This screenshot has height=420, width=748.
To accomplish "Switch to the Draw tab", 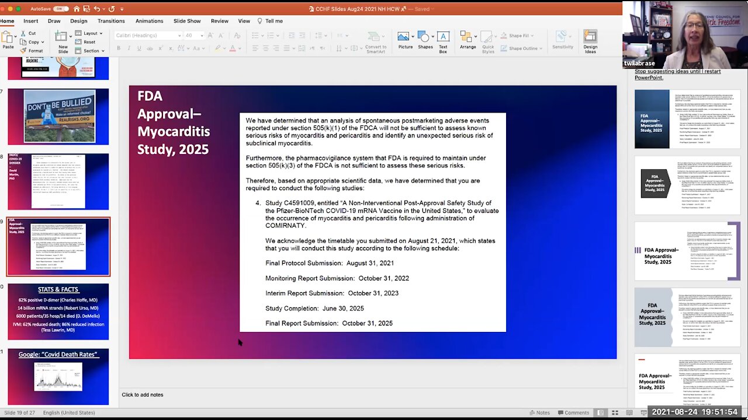I will tap(54, 21).
